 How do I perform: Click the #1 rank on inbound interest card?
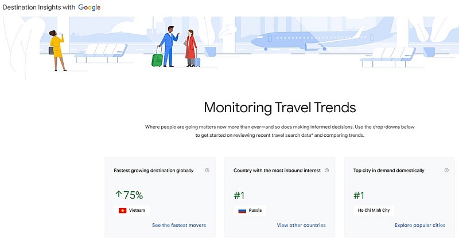pyautogui.click(x=239, y=195)
